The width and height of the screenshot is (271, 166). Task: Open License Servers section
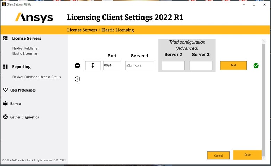(26, 38)
